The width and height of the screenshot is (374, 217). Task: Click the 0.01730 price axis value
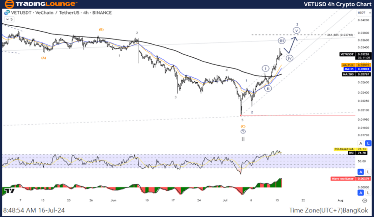[363, 135]
